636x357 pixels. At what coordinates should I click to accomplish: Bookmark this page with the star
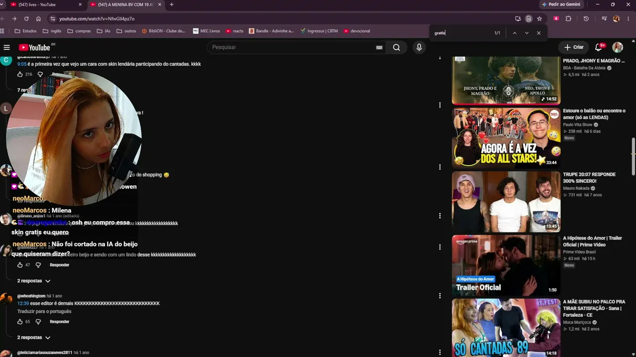(539, 19)
